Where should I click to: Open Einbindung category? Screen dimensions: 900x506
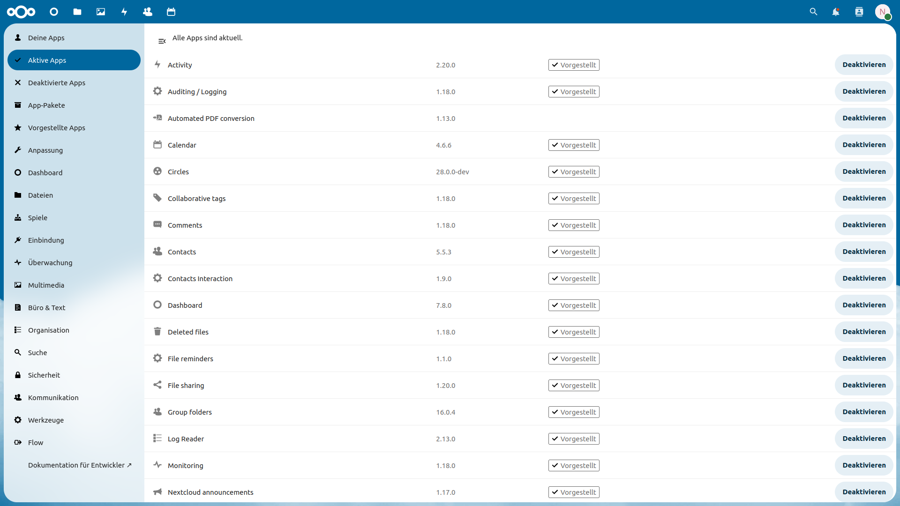tap(74, 240)
